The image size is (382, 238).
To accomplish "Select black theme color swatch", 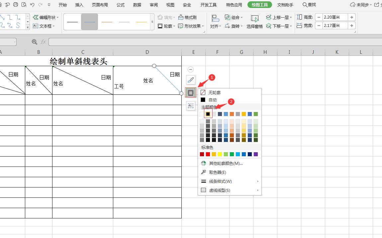I will (208, 114).
